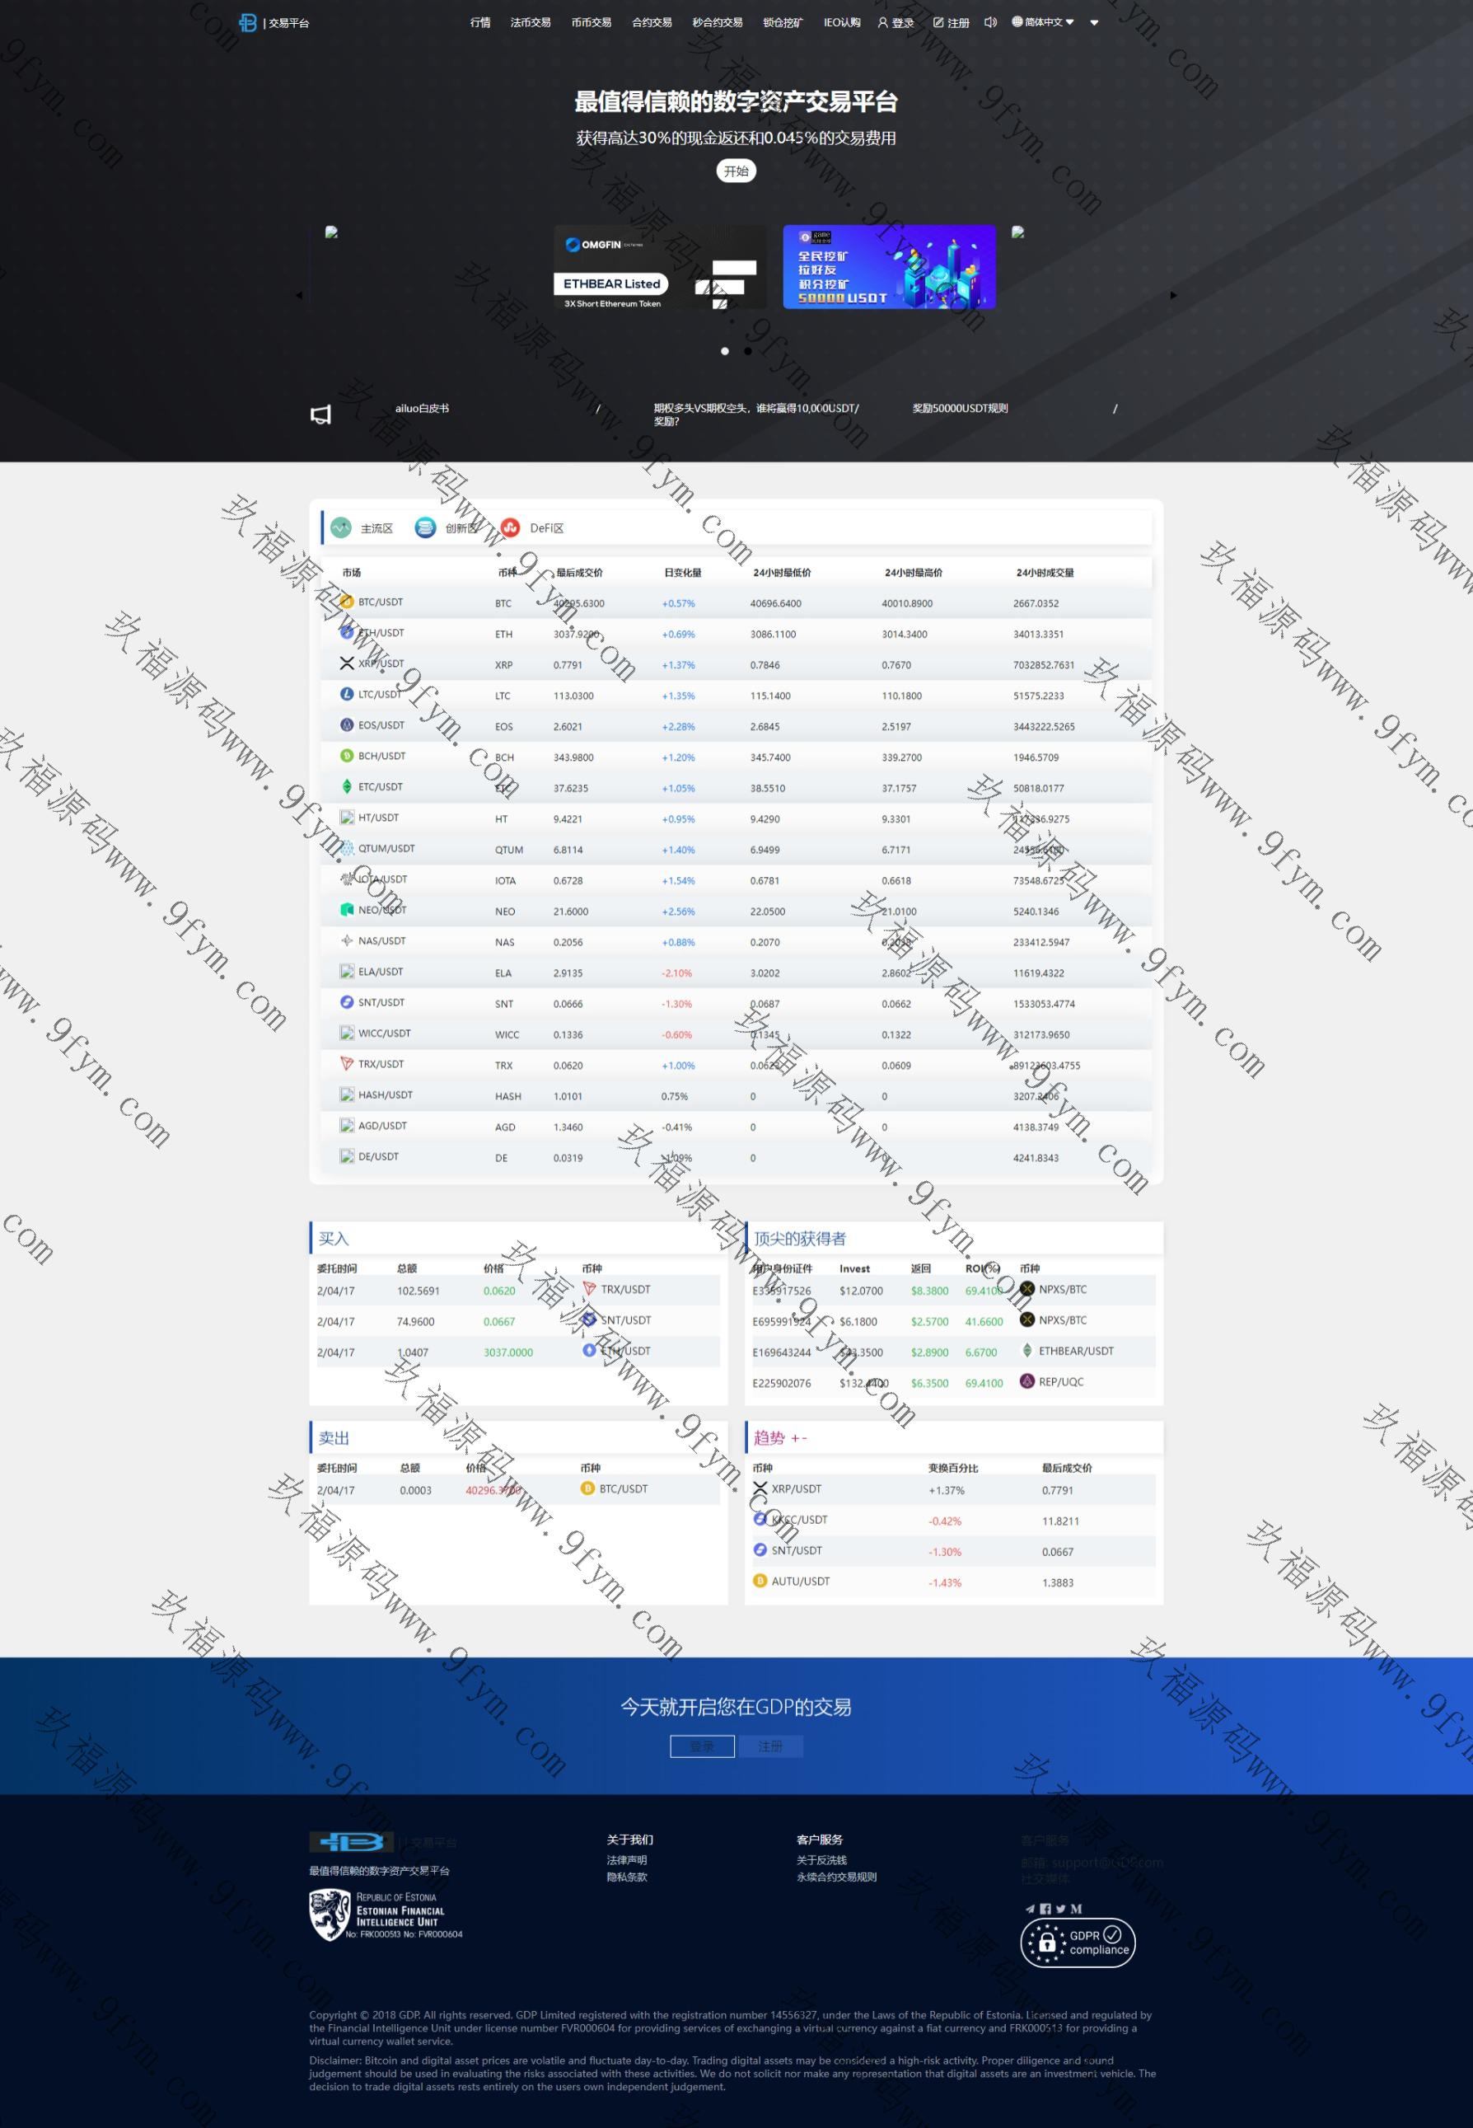
Task: Open the Telegram social link in the footer
Action: point(1030,1908)
